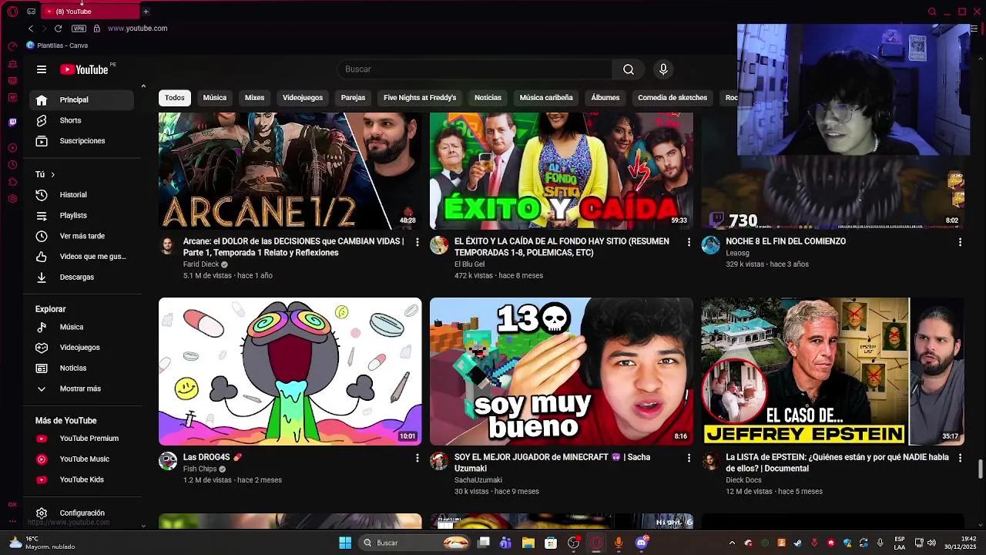Open options for Noche 8 video
This screenshot has height=555, width=986.
(x=960, y=242)
